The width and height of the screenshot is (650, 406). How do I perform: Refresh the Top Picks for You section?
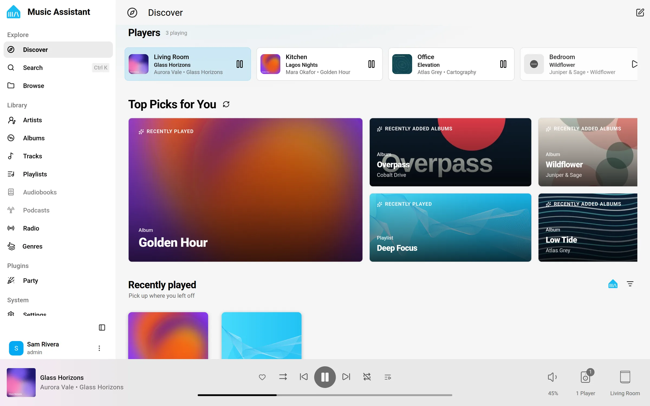tap(226, 104)
